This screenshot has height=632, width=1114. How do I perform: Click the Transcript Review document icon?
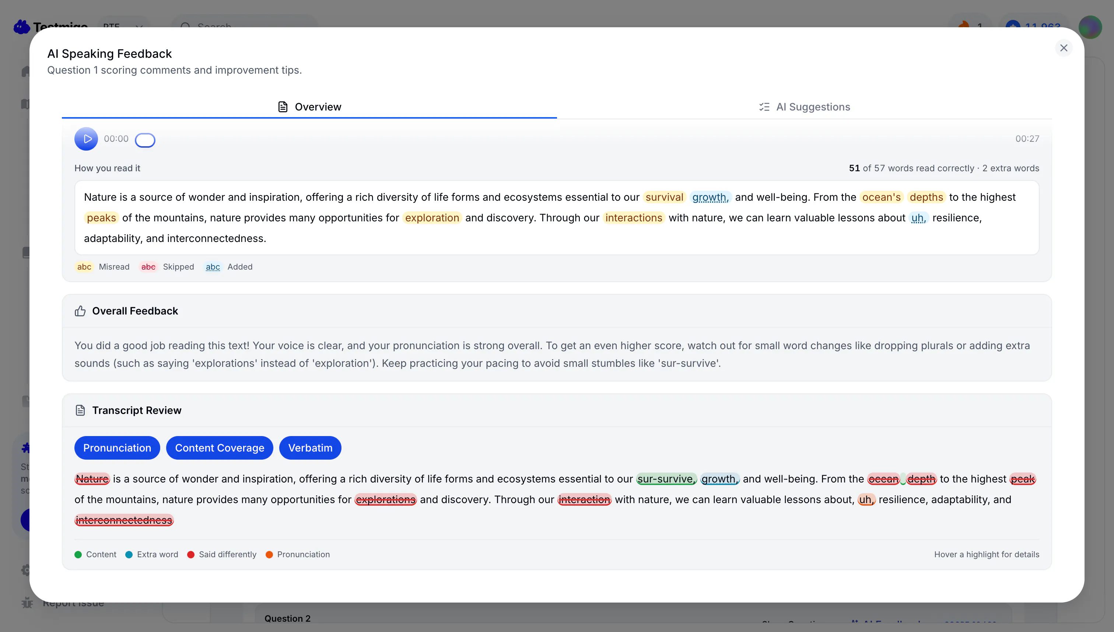click(80, 411)
